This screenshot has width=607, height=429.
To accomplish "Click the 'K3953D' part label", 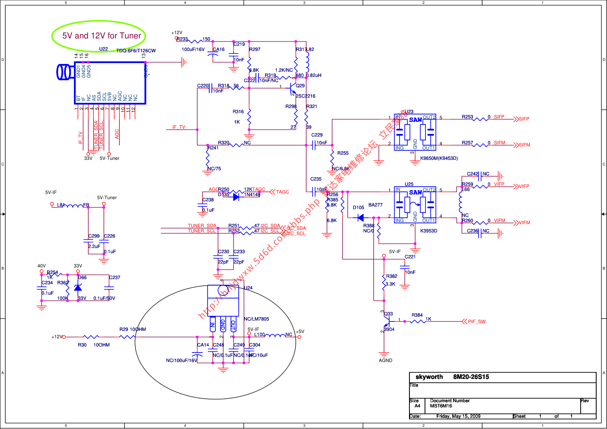I will [428, 231].
